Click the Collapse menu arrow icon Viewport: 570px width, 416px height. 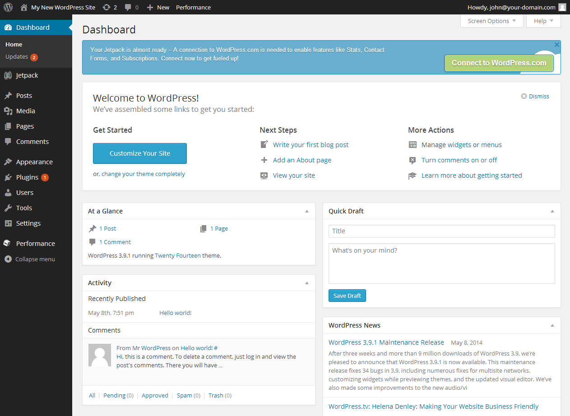(8, 259)
